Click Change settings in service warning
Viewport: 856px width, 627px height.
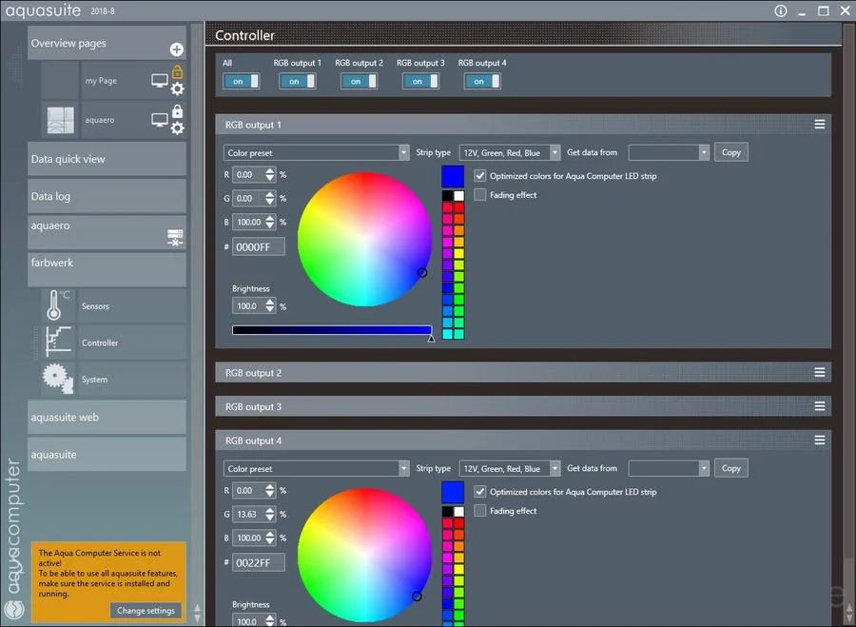(146, 611)
